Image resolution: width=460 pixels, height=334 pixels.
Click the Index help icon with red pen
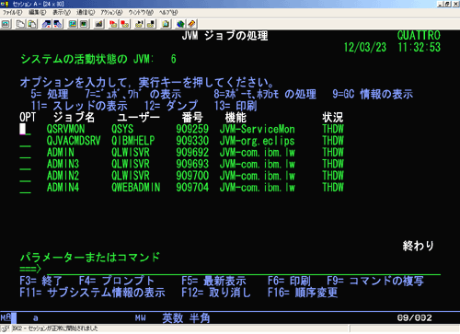tap(191, 24)
